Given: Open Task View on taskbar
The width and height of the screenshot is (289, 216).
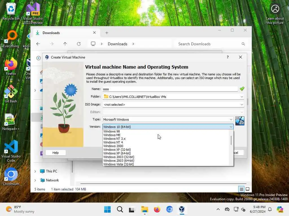Looking at the screenshot, I should [132, 209].
